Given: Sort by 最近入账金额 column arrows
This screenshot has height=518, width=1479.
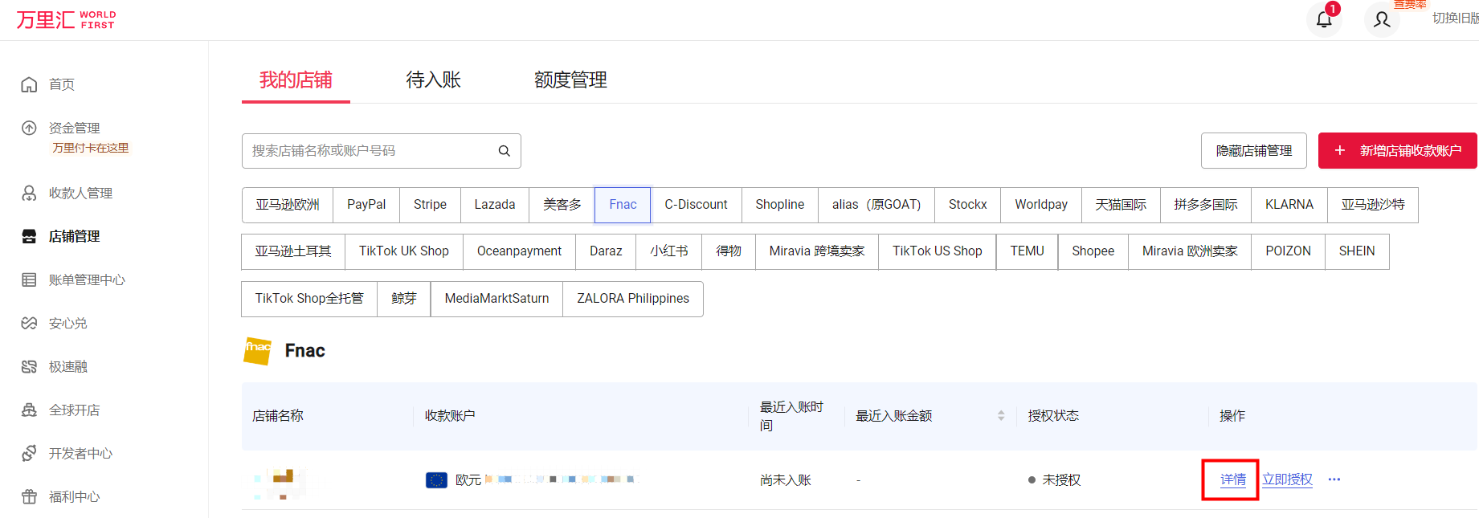Looking at the screenshot, I should pyautogui.click(x=1001, y=415).
